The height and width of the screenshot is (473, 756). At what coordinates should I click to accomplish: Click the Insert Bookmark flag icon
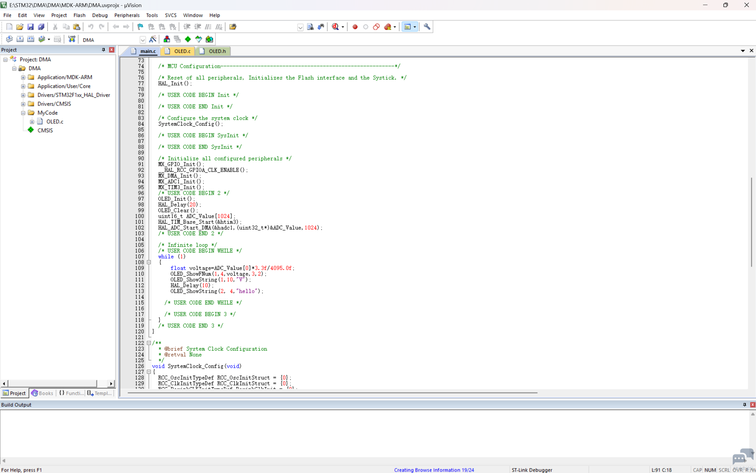[x=140, y=27]
